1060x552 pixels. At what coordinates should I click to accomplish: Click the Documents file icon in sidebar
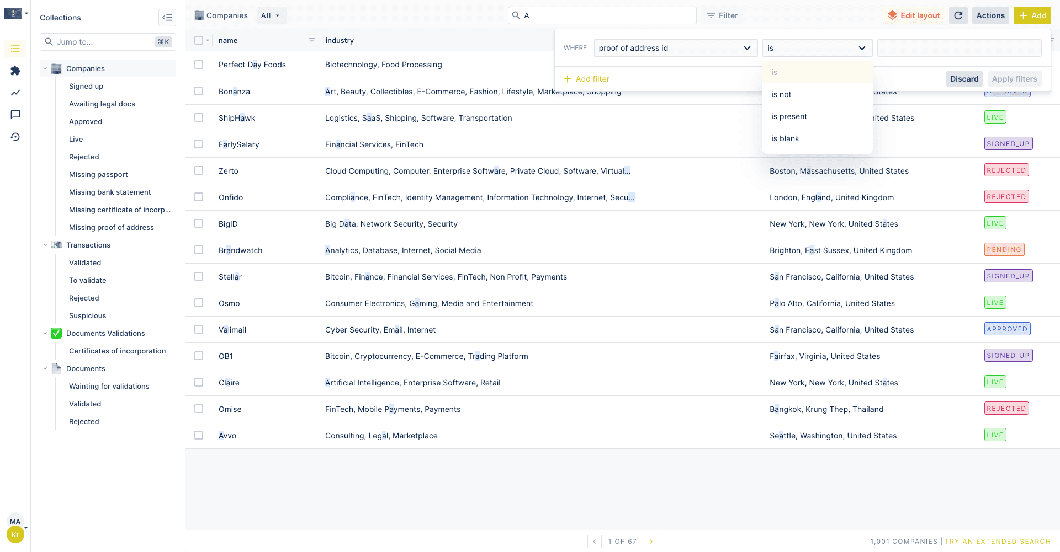click(56, 368)
